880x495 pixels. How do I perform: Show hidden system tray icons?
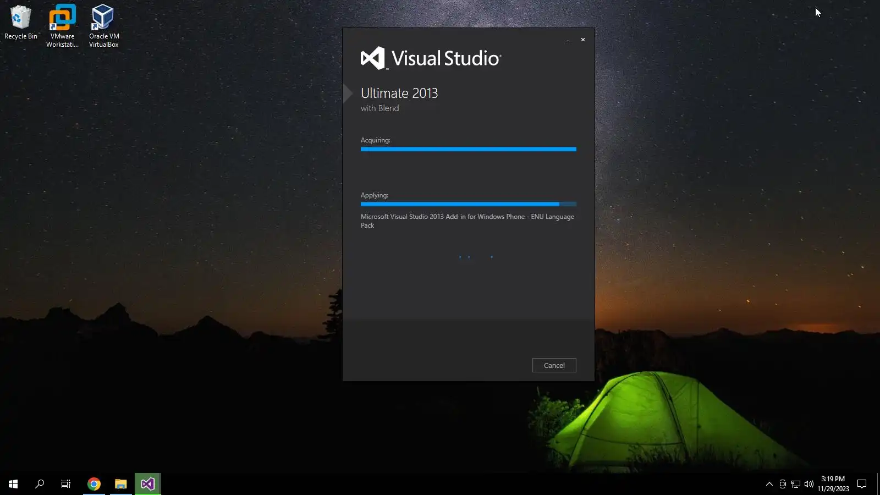pyautogui.click(x=769, y=484)
